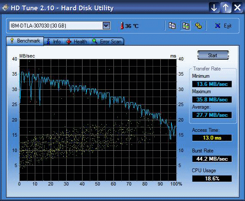Viewport: 245px width, 201px height.
Task: Expand the disk selection dropdown arrow
Action: tap(106, 26)
